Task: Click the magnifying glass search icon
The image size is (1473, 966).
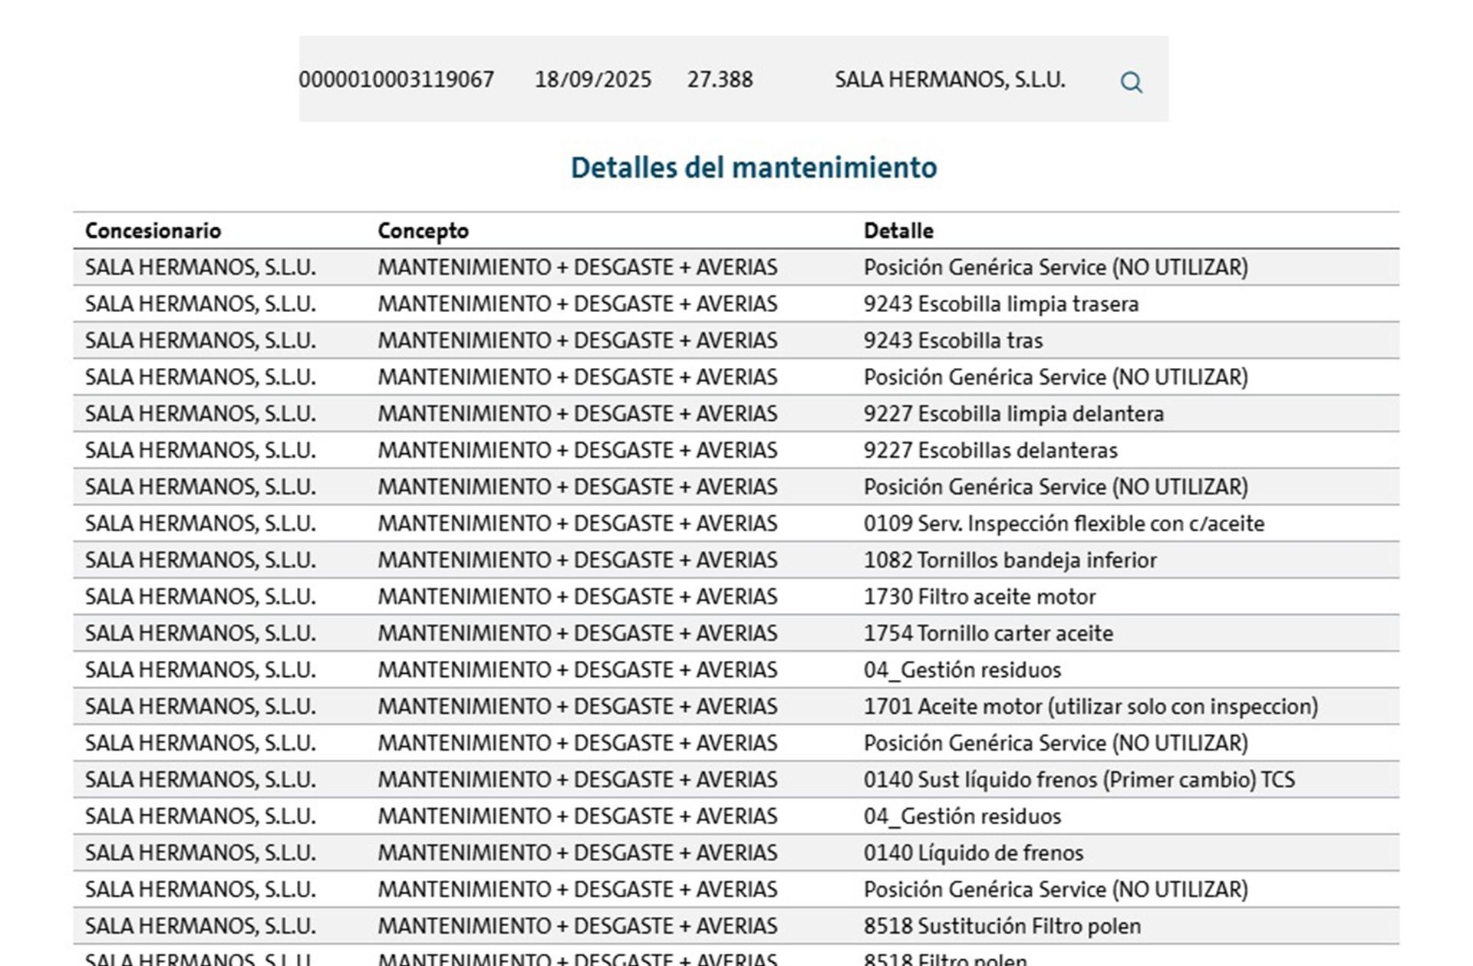Action: [x=1131, y=82]
